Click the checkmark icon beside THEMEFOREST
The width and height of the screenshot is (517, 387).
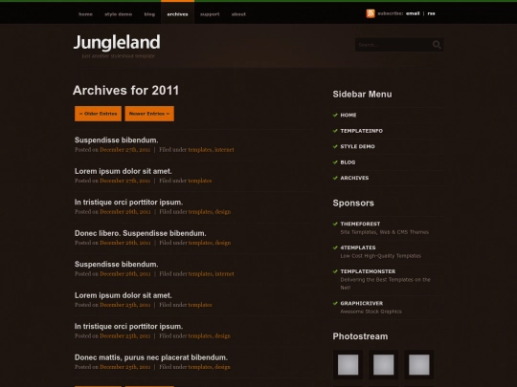[335, 224]
